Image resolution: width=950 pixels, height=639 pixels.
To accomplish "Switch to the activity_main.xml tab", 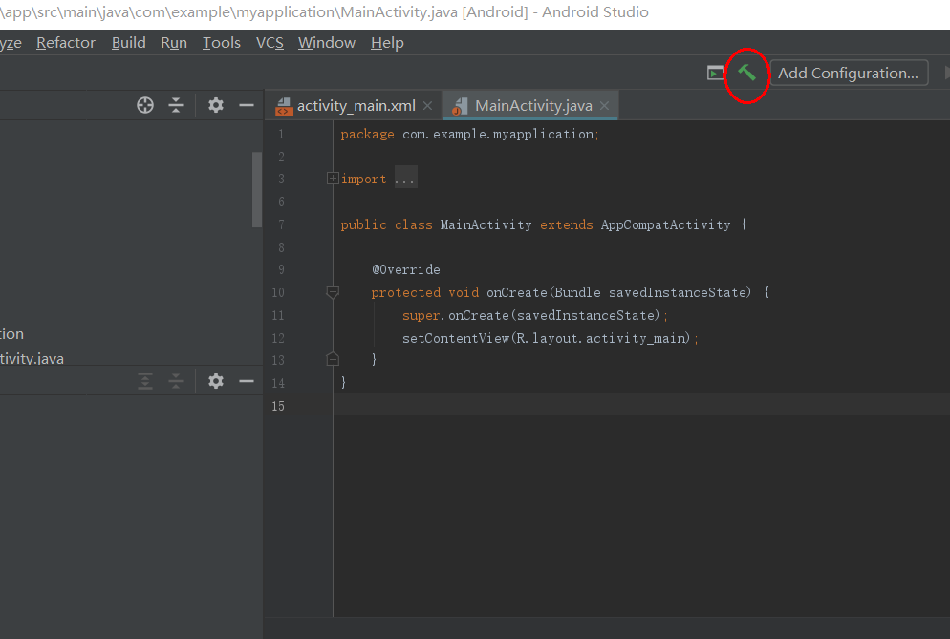I will pyautogui.click(x=354, y=105).
